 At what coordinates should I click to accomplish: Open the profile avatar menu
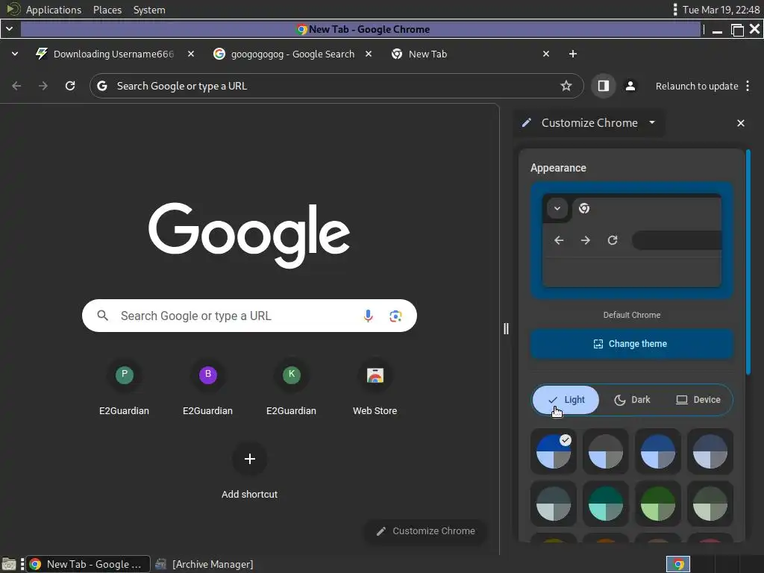pos(630,87)
